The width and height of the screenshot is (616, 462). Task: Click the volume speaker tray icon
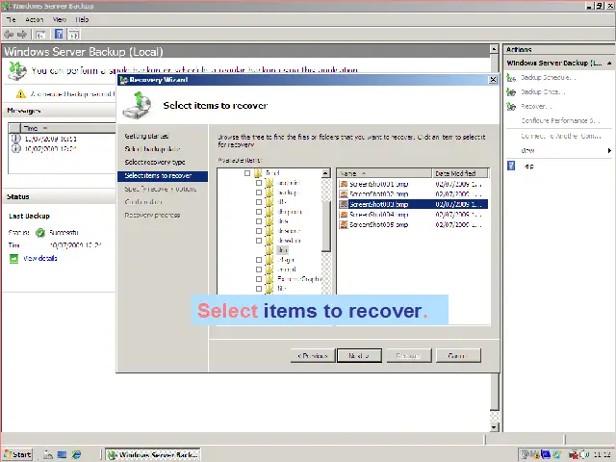582,454
